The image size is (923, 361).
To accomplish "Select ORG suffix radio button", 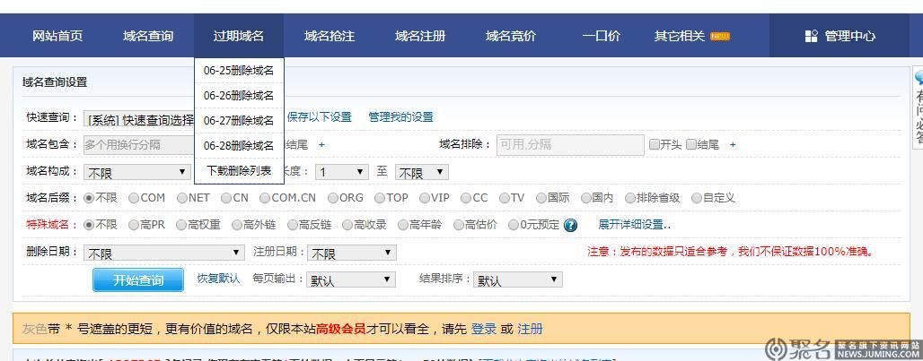I will [x=332, y=198].
